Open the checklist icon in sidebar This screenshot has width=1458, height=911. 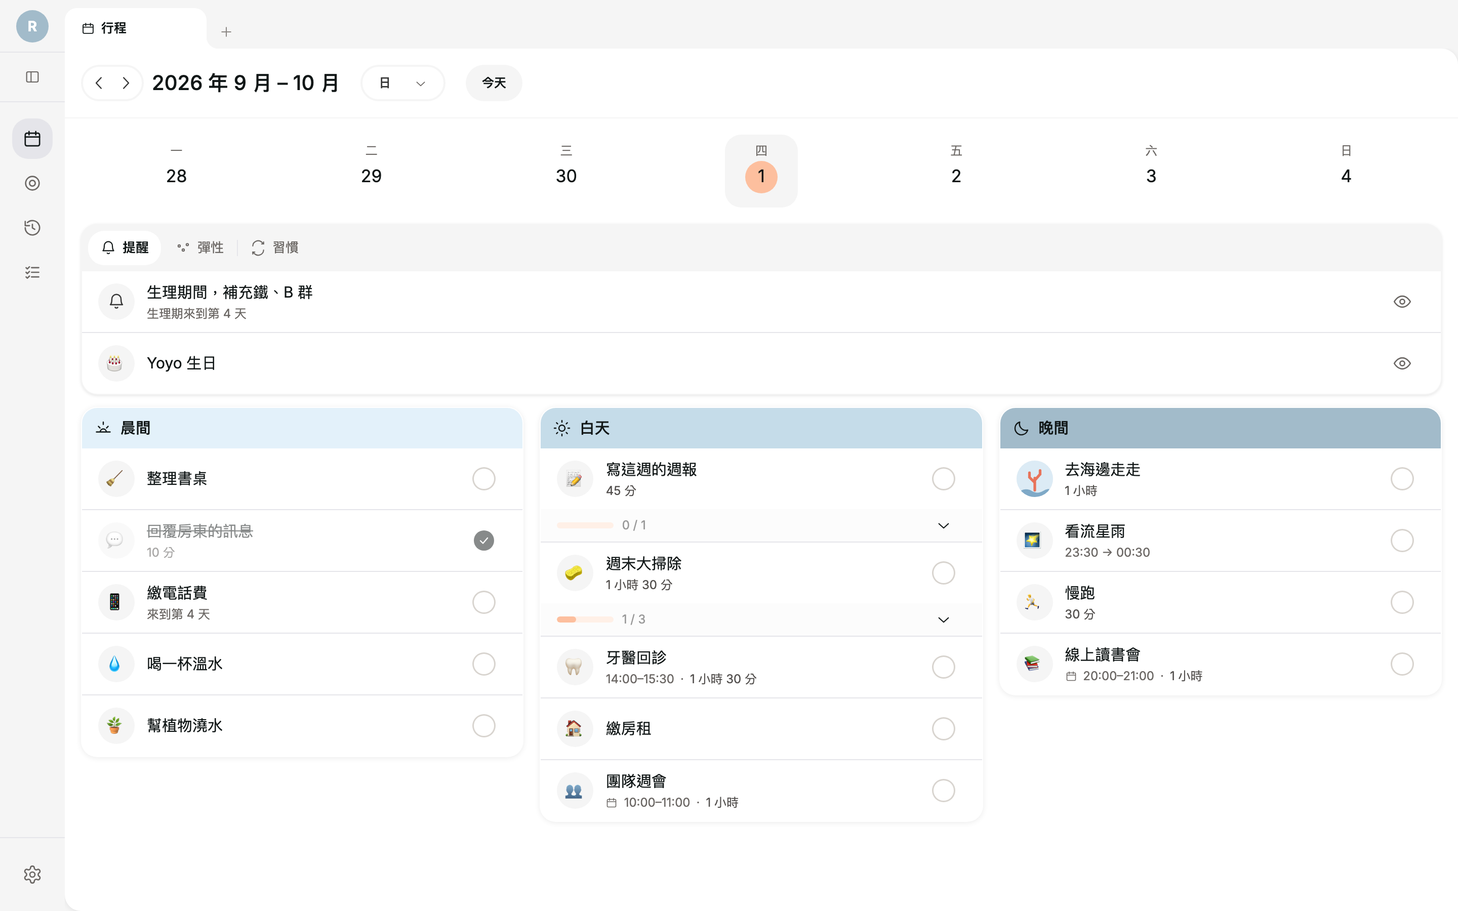[32, 272]
